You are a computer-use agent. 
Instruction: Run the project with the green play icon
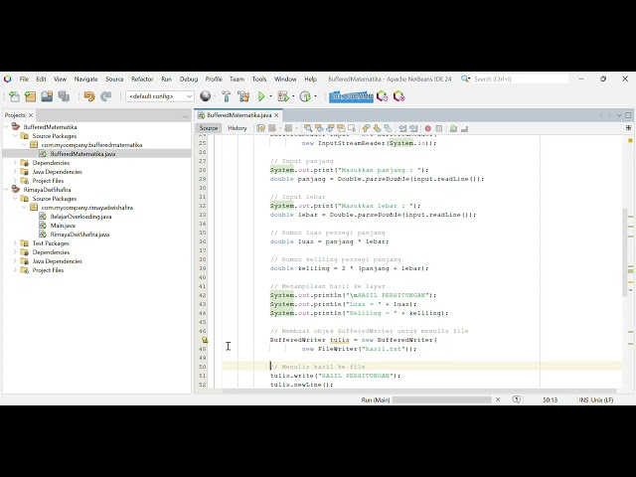tap(261, 96)
